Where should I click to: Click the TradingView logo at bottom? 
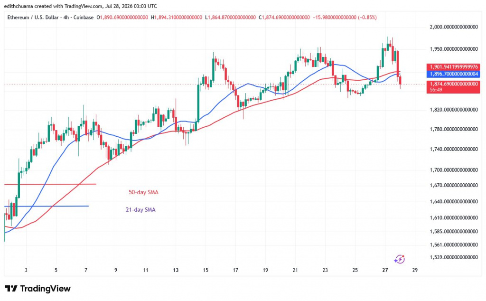click(x=37, y=289)
